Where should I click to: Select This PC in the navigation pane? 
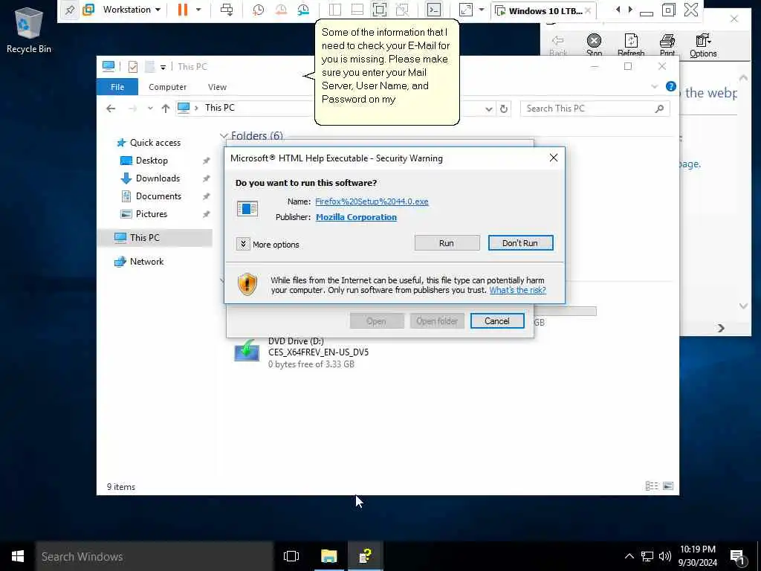tap(155, 237)
